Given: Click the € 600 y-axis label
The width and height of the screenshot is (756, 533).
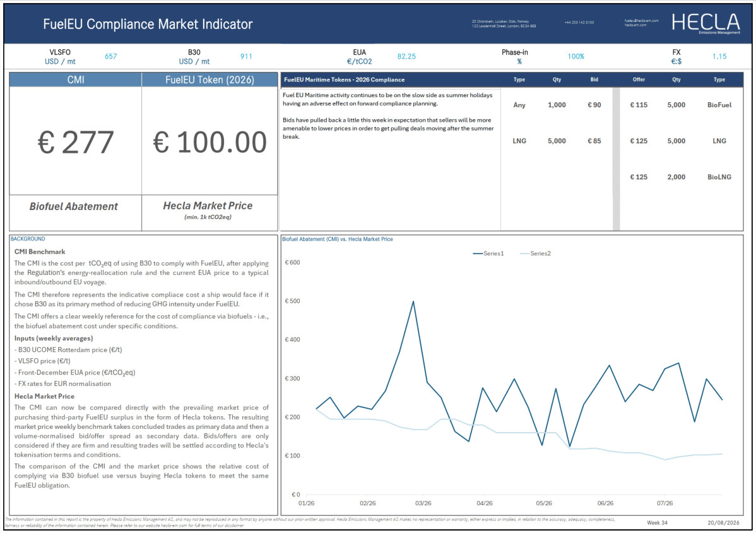Looking at the screenshot, I should tap(293, 262).
